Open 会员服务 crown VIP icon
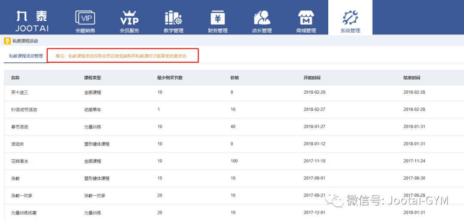This screenshot has width=464, height=221. click(x=129, y=18)
